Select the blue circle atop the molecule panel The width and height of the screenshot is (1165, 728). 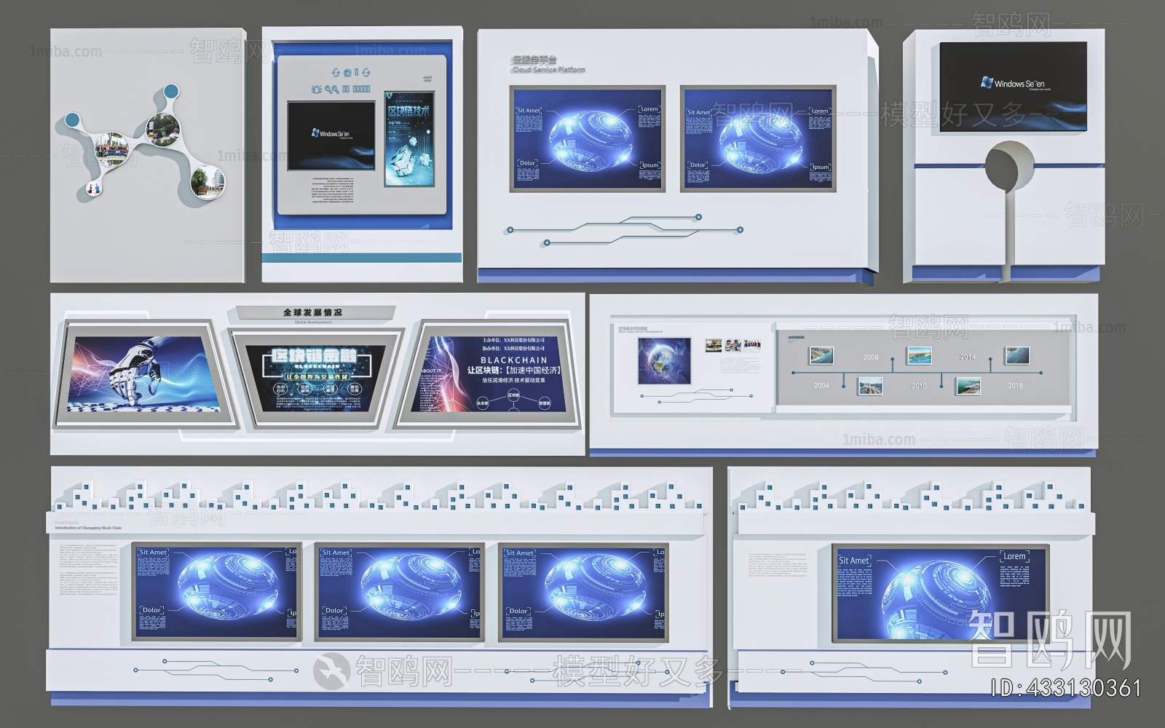pos(170,92)
